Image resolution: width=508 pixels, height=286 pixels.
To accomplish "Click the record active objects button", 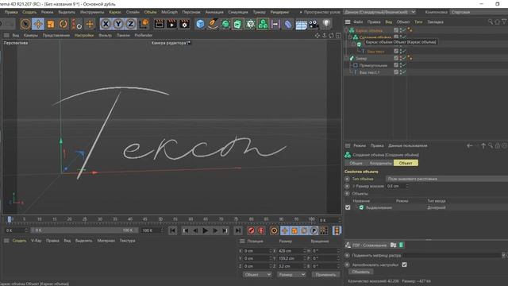I will [251, 230].
